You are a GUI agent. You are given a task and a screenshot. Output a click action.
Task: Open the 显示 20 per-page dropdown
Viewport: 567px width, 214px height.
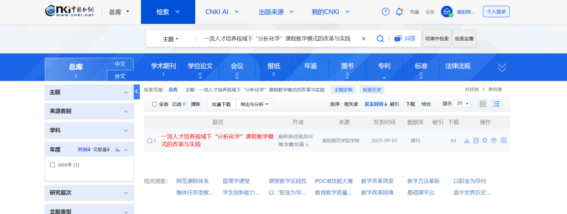click(462, 104)
